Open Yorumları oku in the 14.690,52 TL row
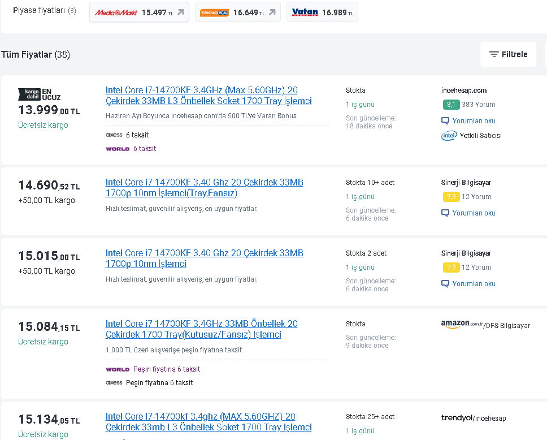547x440 pixels. pyautogui.click(x=474, y=213)
